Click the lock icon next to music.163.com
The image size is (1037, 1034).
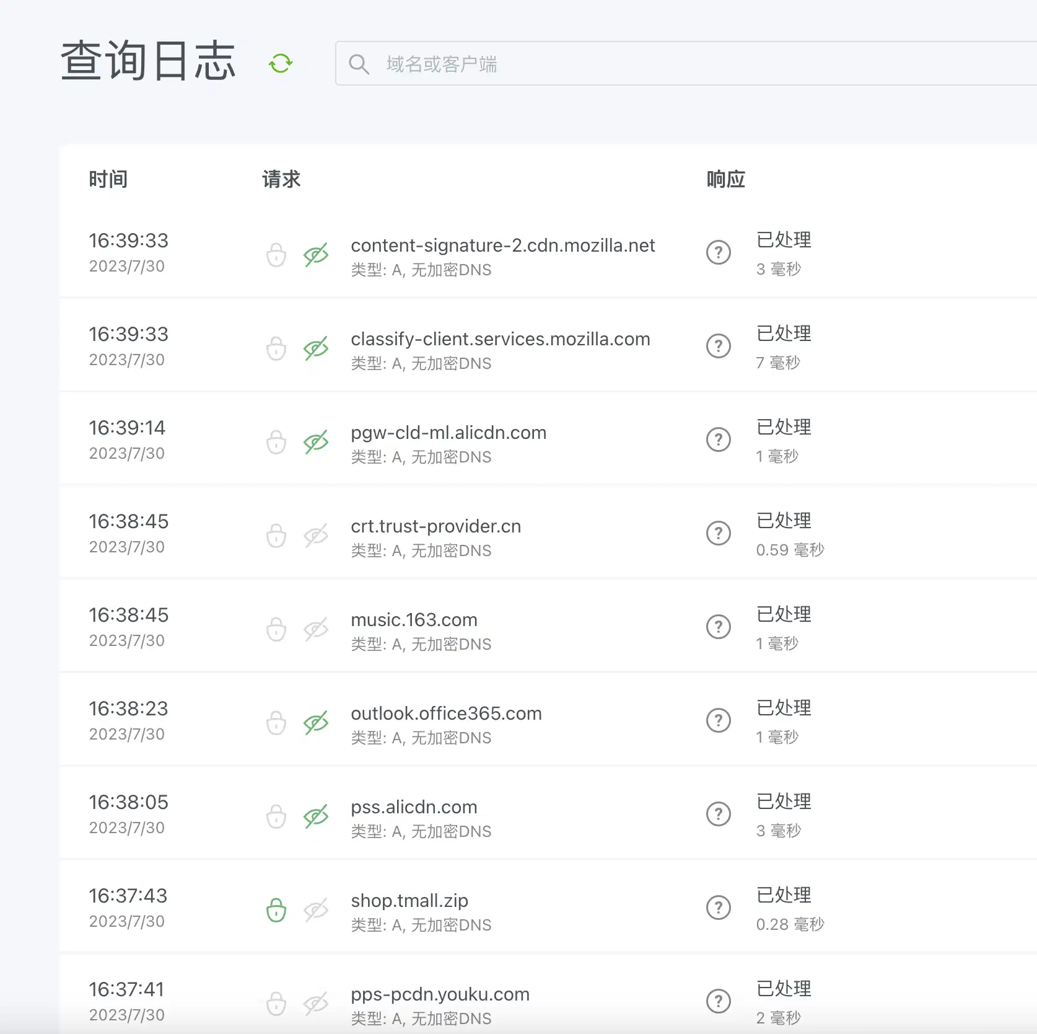click(276, 629)
